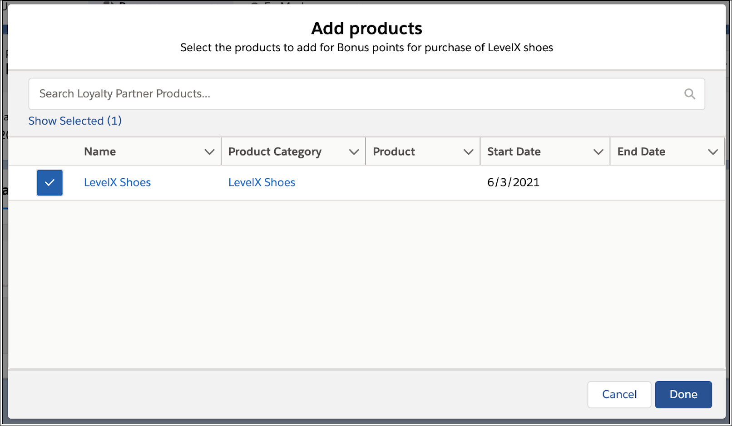This screenshot has width=732, height=426.
Task: Open the Product column dropdown
Action: coord(469,152)
